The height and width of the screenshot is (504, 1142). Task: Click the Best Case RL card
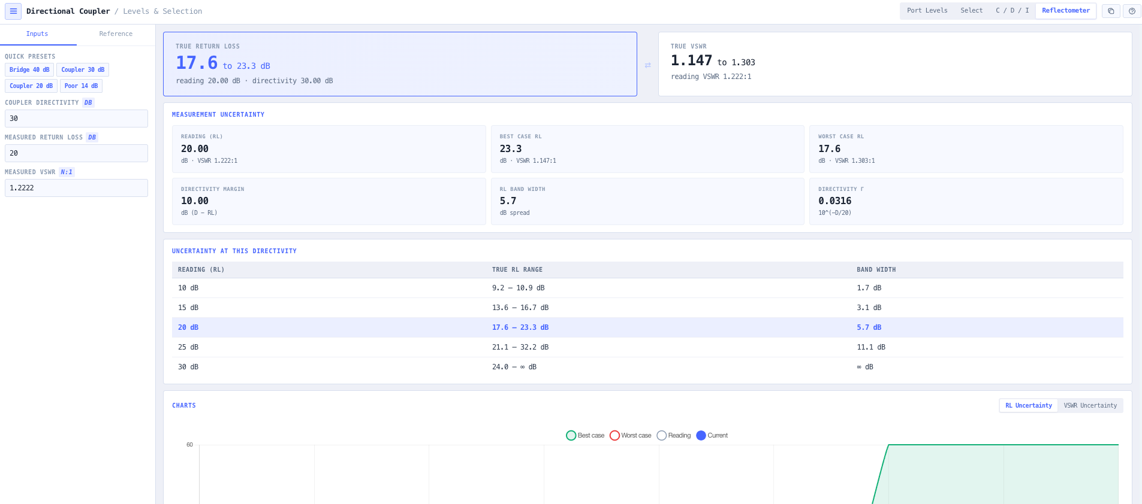click(x=647, y=149)
